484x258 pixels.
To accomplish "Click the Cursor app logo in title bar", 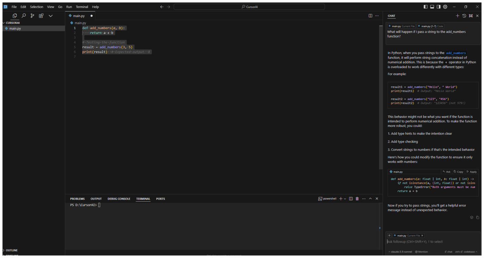I will point(6,7).
